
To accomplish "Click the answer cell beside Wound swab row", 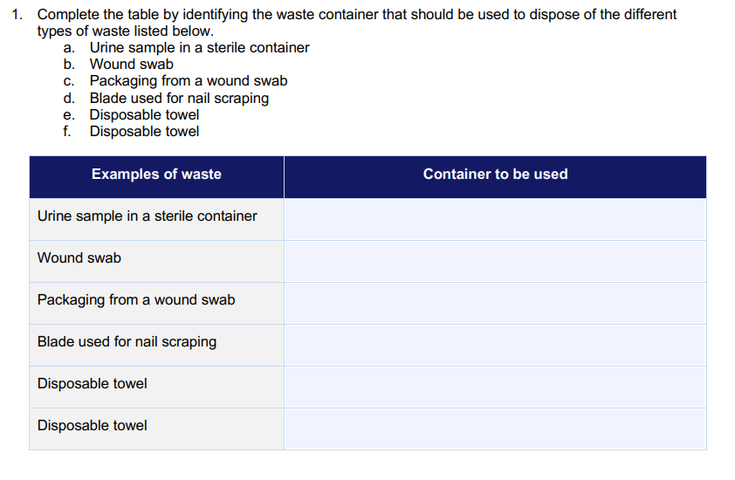I will coord(495,262).
